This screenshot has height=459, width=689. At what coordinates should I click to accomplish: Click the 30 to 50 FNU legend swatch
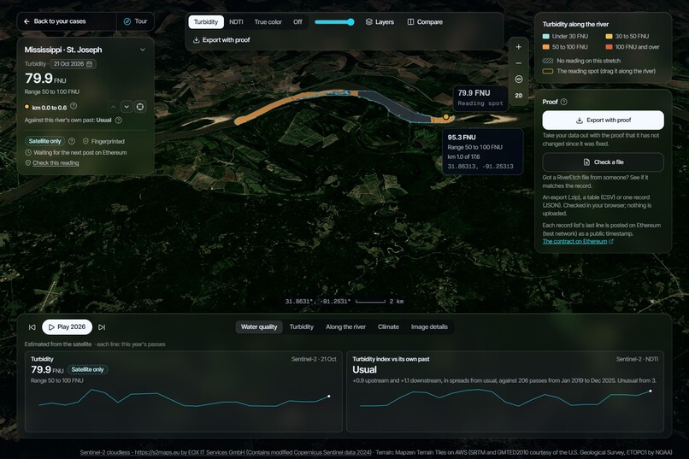click(x=609, y=37)
